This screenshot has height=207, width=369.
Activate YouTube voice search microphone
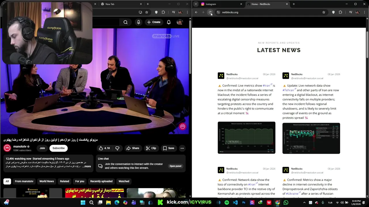coord(139,22)
